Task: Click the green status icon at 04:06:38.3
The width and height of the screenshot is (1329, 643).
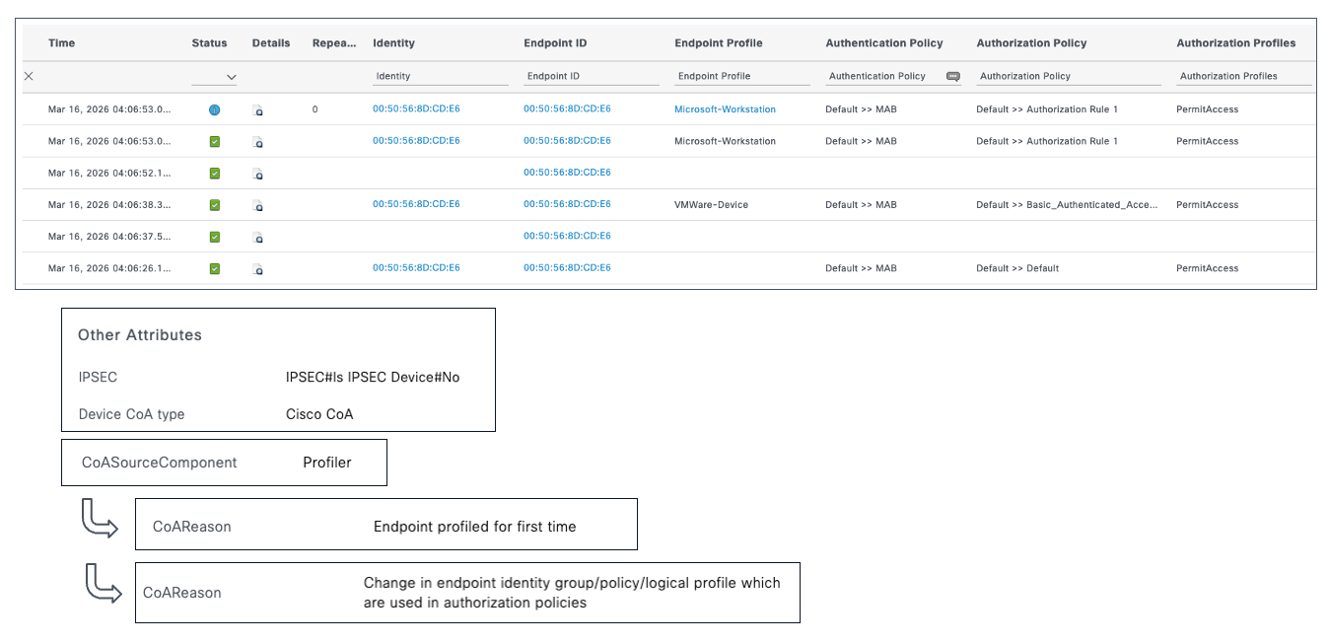Action: [215, 205]
